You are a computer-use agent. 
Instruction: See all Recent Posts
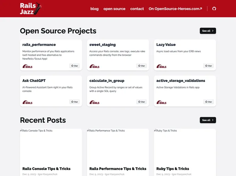tap(208, 120)
